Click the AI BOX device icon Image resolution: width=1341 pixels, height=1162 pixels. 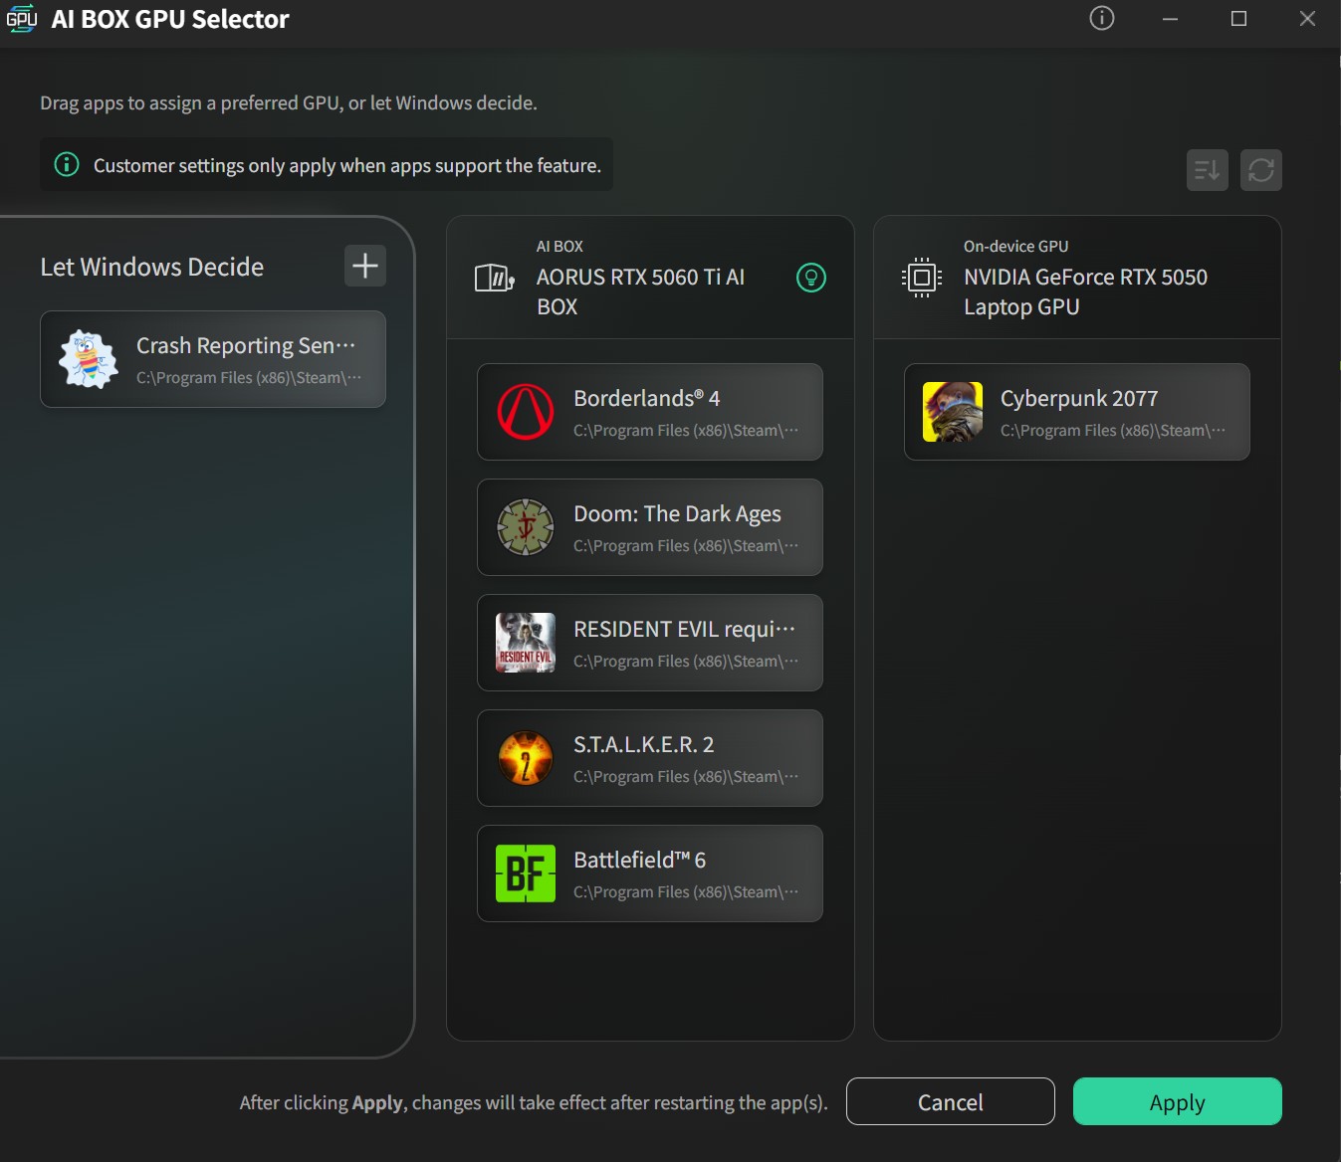[x=495, y=278]
